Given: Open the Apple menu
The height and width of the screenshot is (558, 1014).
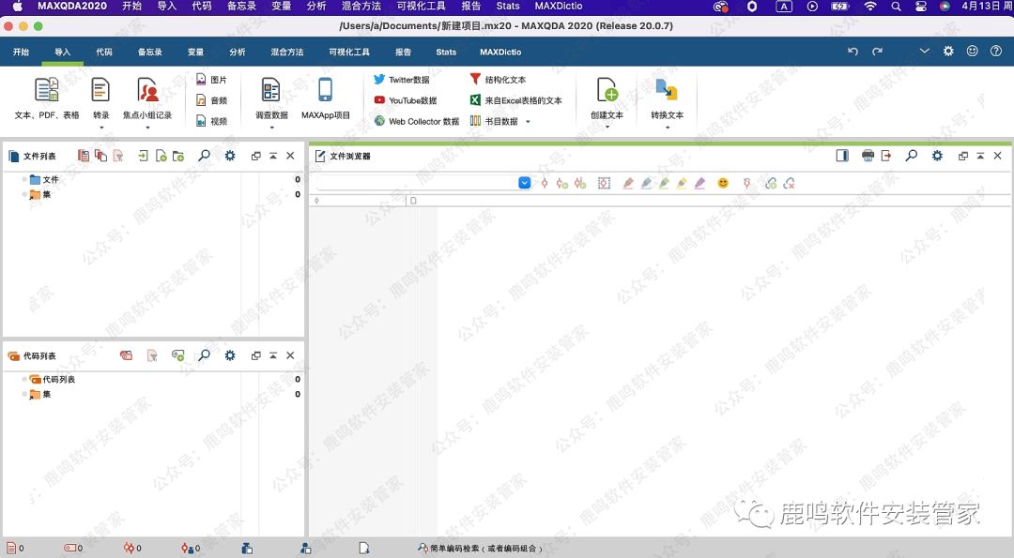Looking at the screenshot, I should [x=18, y=6].
